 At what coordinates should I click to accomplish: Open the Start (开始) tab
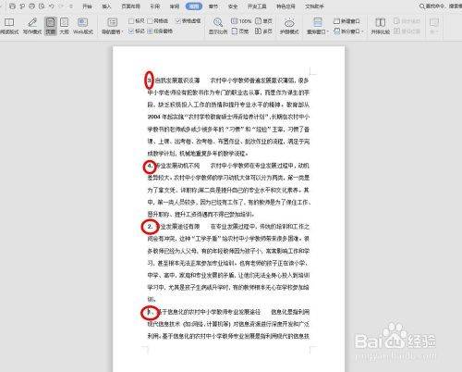point(87,6)
